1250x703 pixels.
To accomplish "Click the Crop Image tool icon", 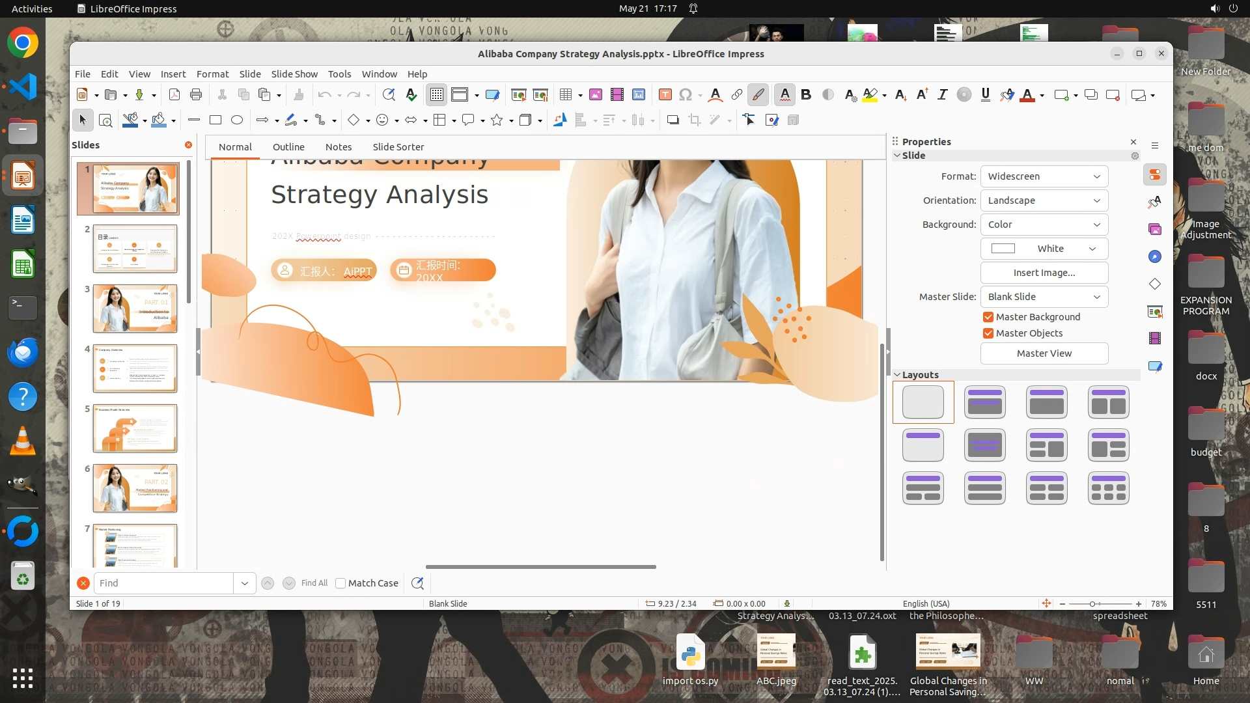I will [695, 120].
